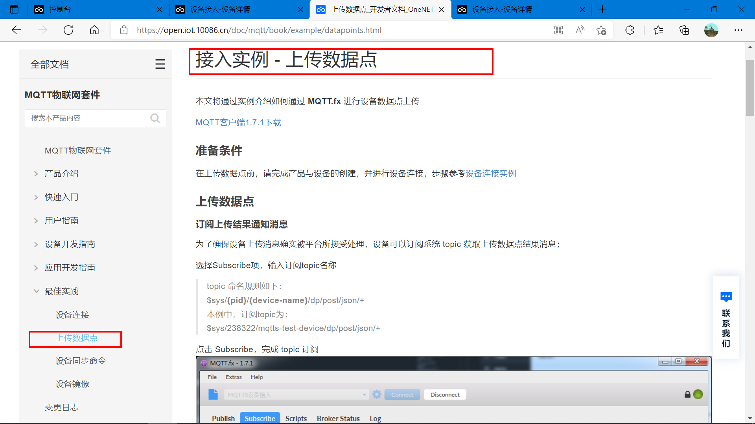Click the browser refresh icon
Screen dimensions: 755x424
(x=68, y=30)
